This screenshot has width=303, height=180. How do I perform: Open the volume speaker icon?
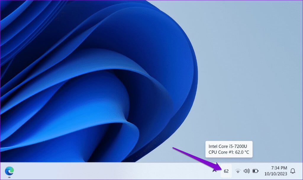pyautogui.click(x=246, y=171)
